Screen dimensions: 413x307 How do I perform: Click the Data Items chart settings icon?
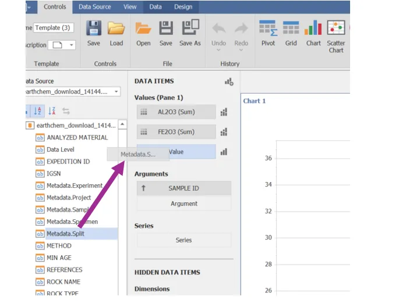[x=229, y=82]
